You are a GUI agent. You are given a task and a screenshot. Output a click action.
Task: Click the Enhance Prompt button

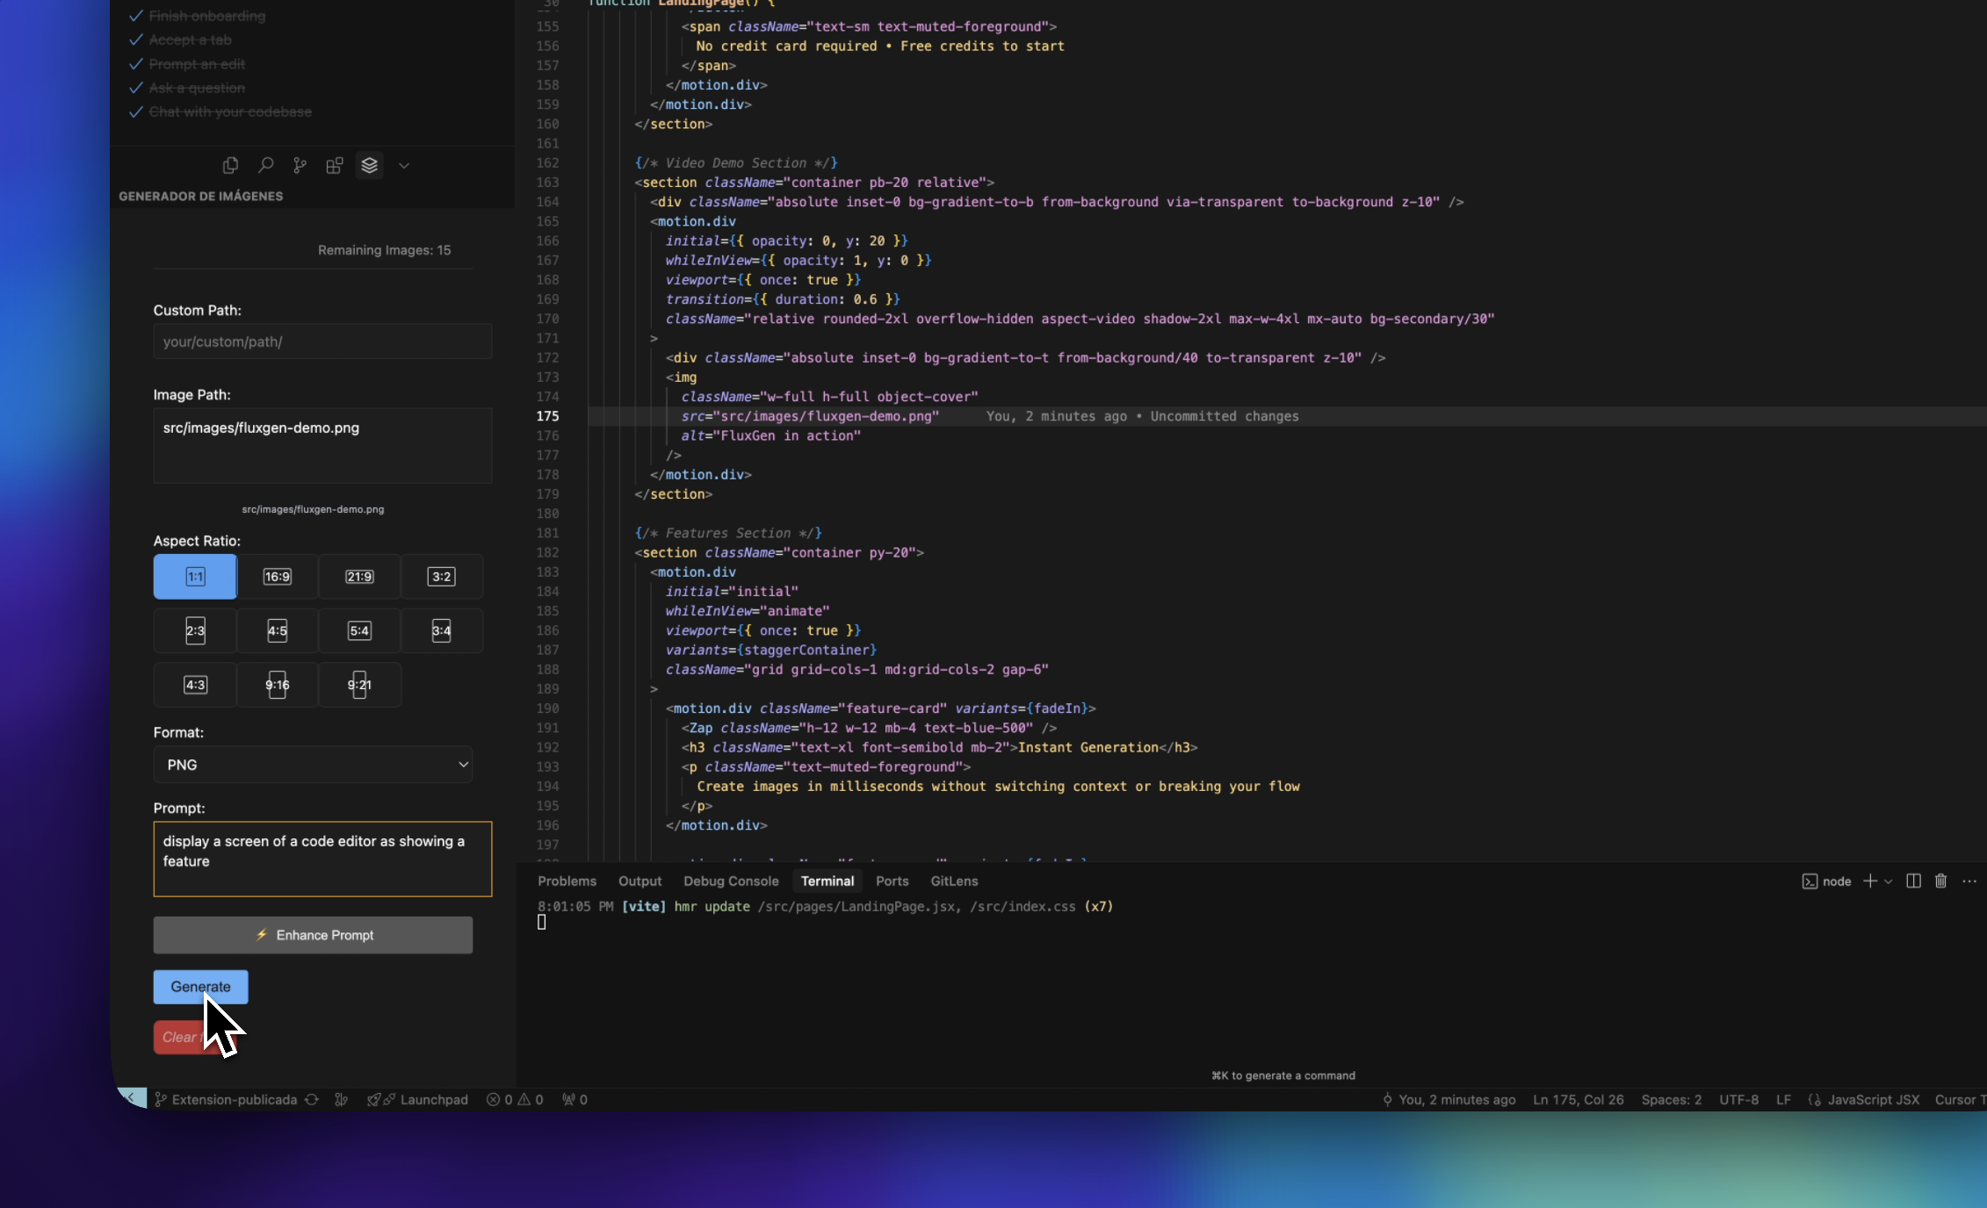click(312, 934)
